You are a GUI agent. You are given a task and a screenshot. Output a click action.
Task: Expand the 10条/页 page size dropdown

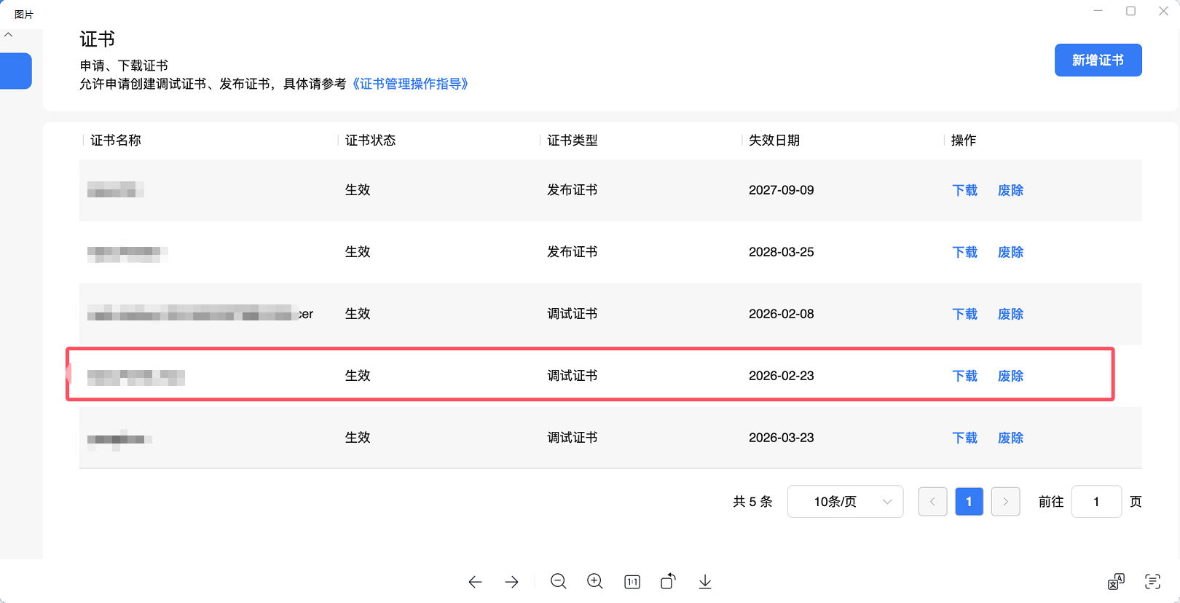pos(845,502)
